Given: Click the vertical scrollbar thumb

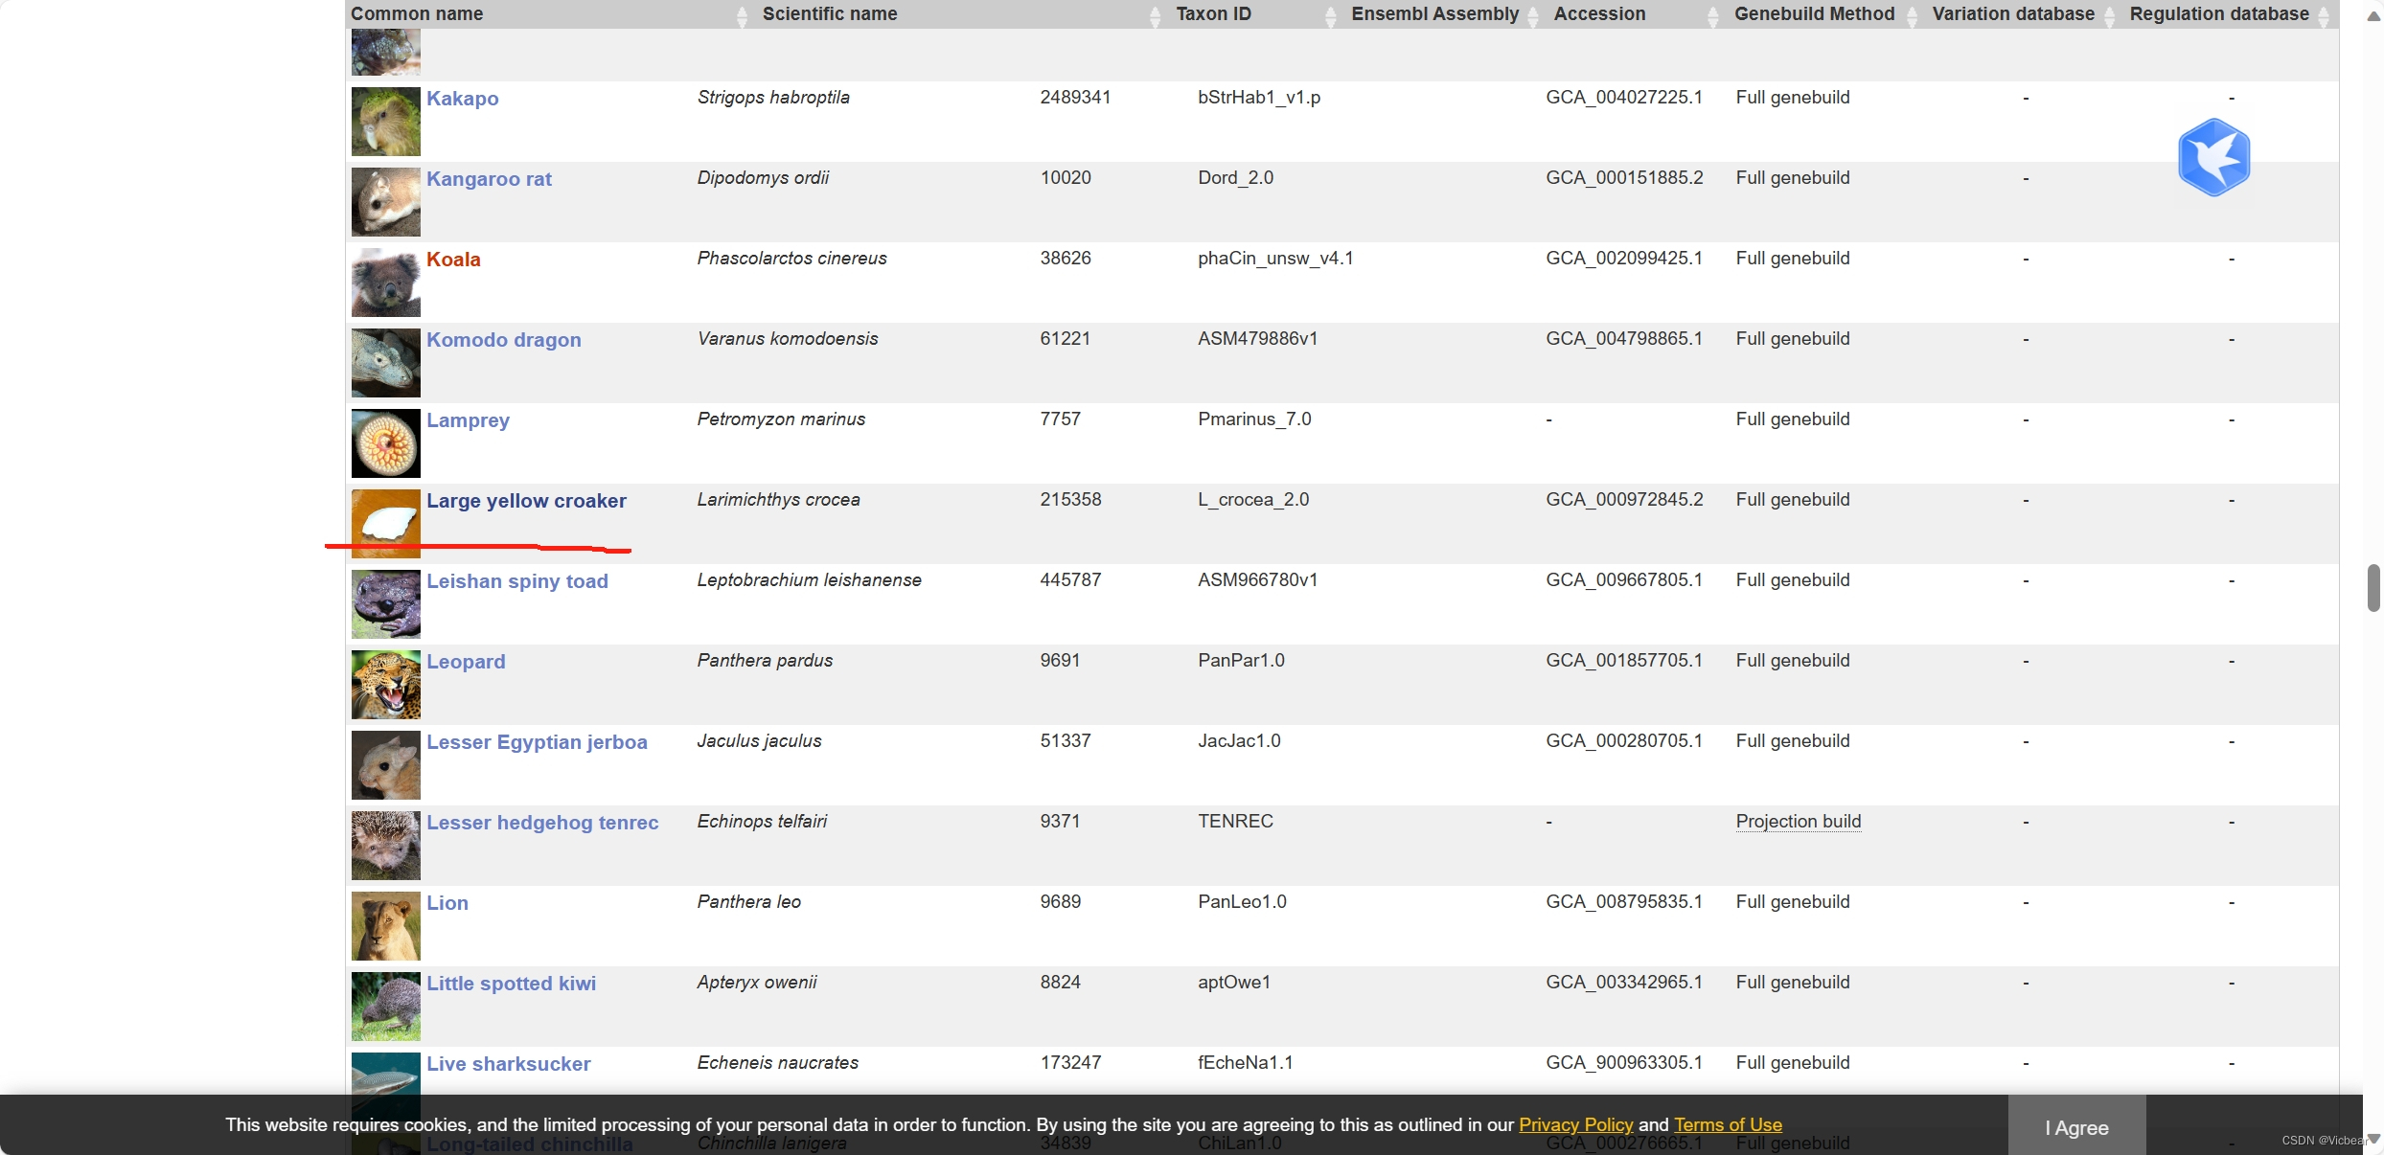Looking at the screenshot, I should pos(2373,587).
